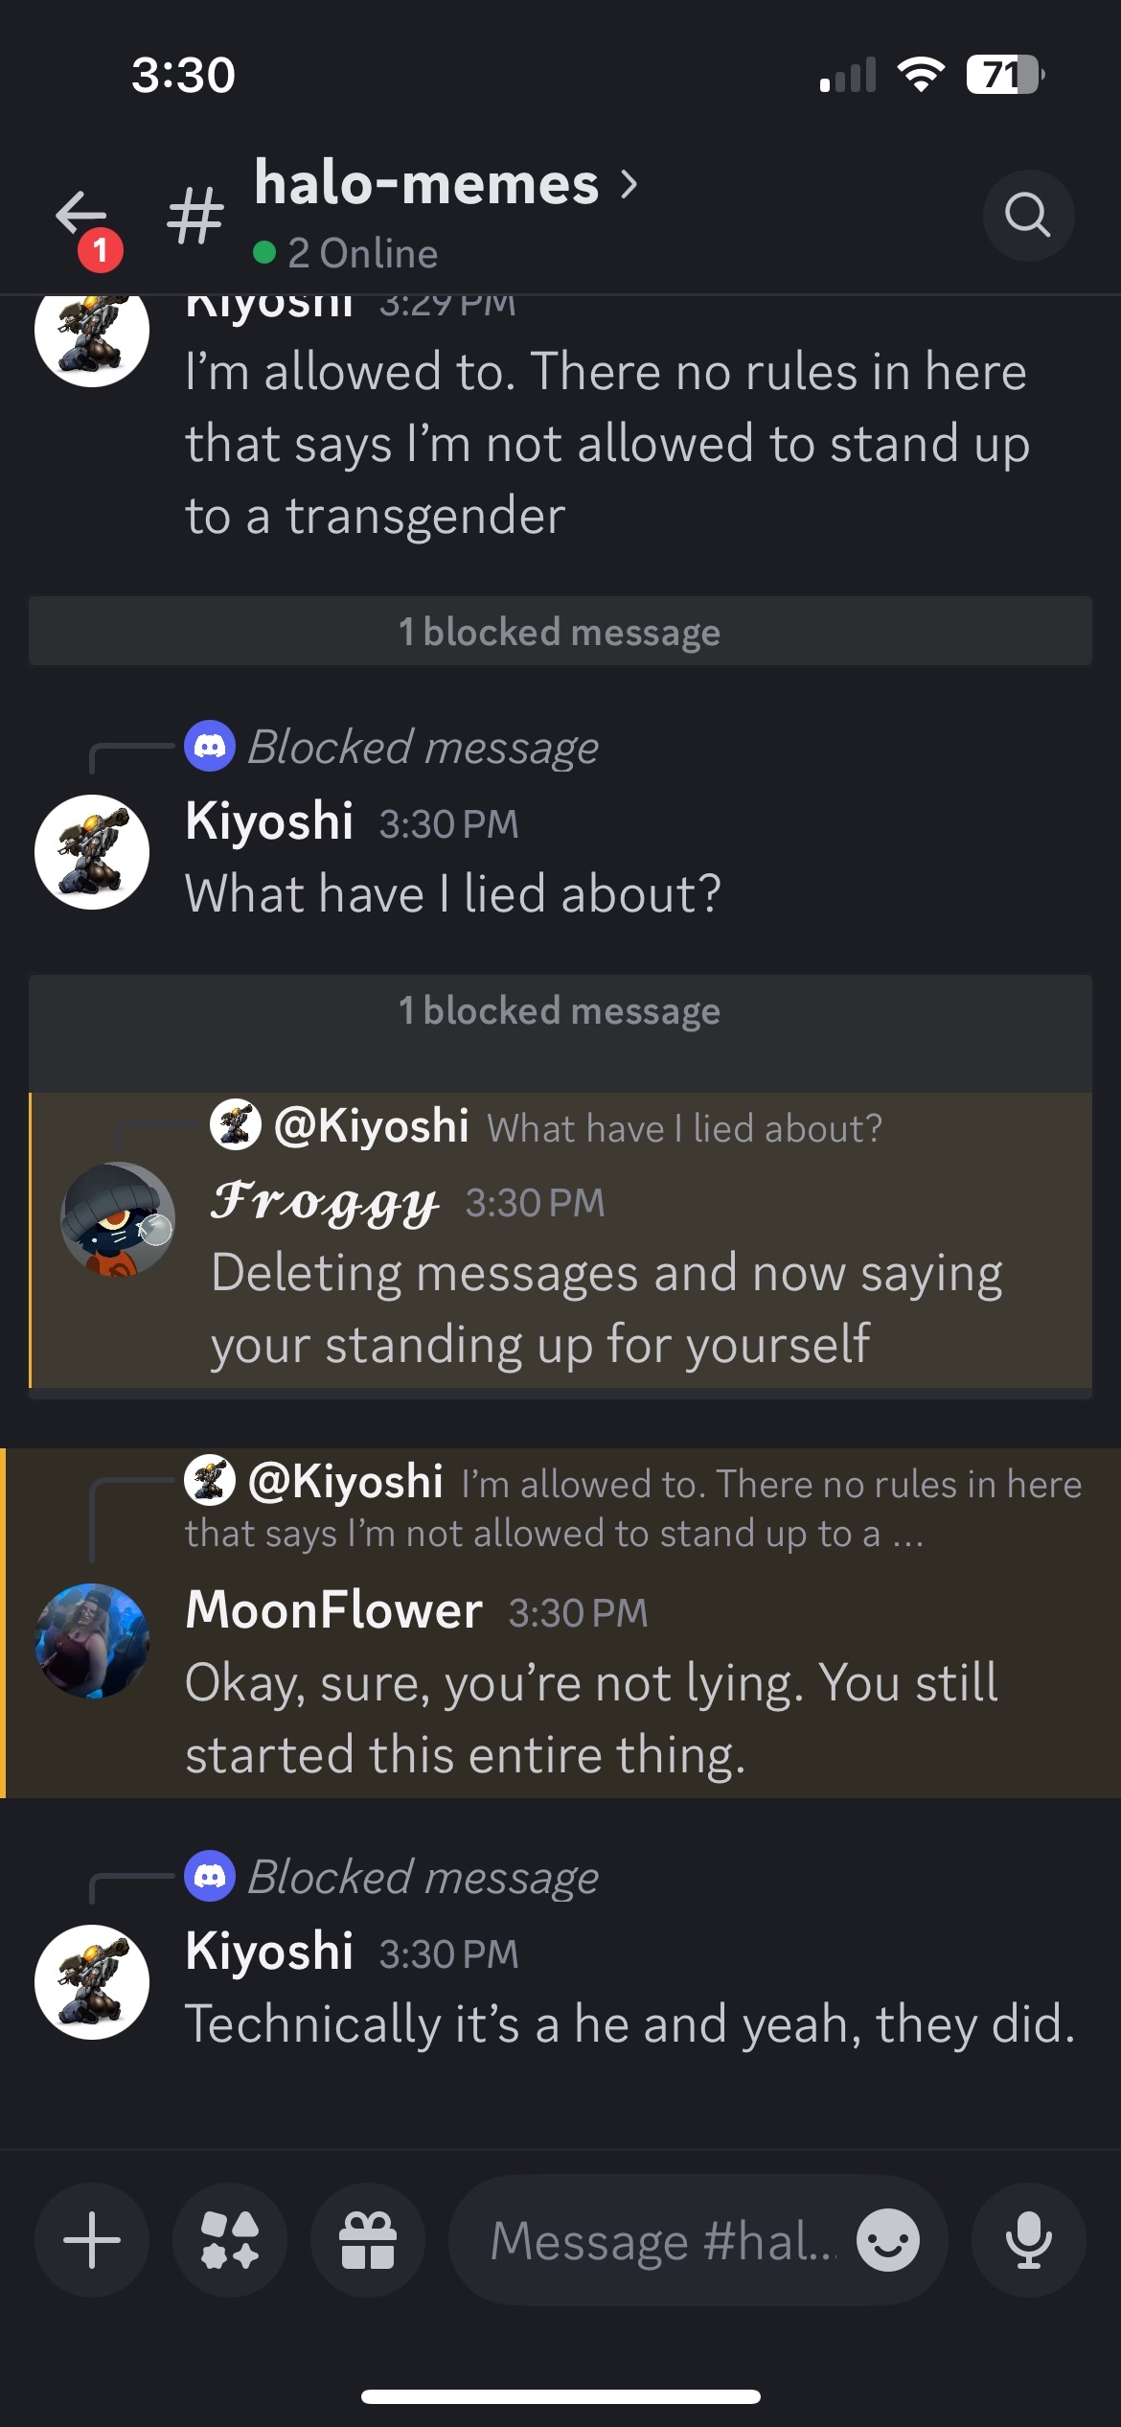Tap the plus attachment button
Screen dimensions: 1121x2427
(x=92, y=2240)
